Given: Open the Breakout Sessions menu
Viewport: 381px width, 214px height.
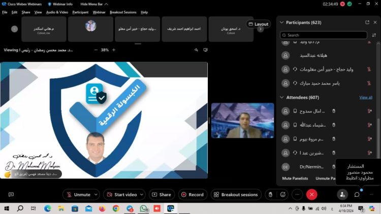Looking at the screenshot, I should [x=123, y=12].
